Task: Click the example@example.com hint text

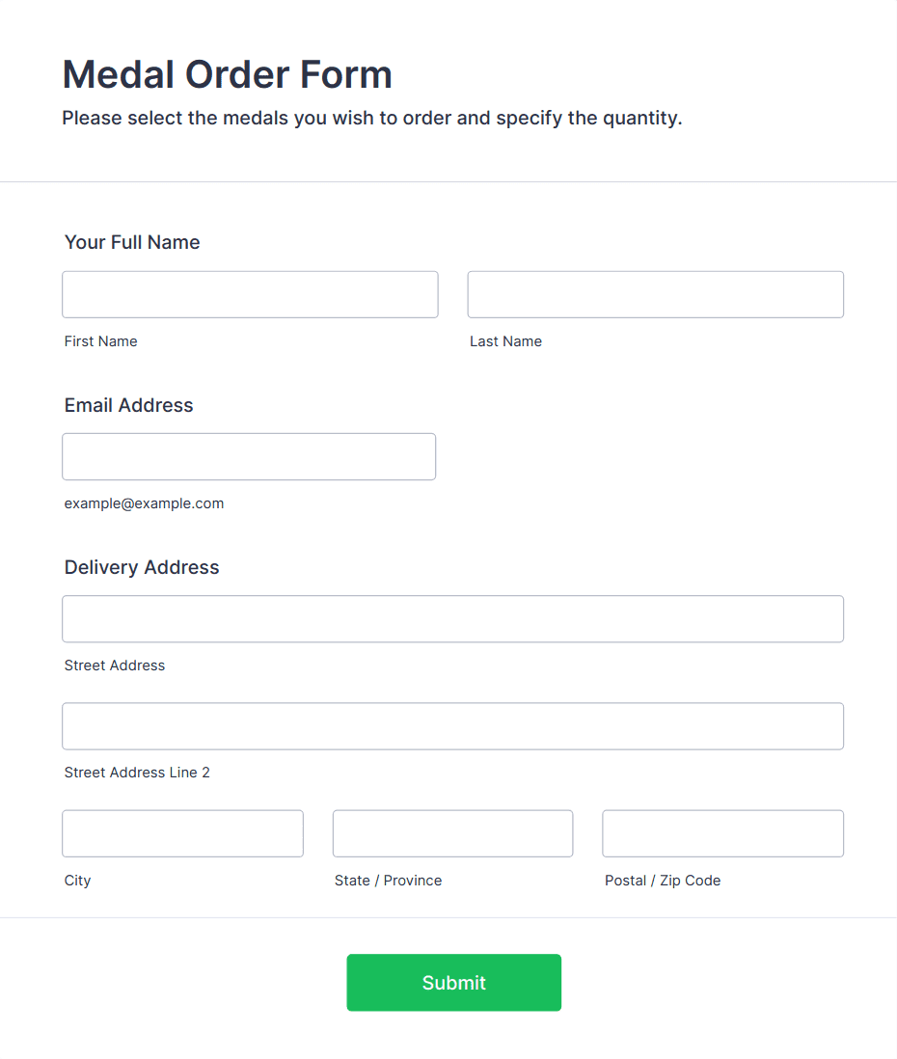Action: pos(144,503)
